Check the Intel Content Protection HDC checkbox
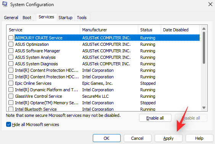This screenshot has height=144, width=215. click(x=11, y=77)
